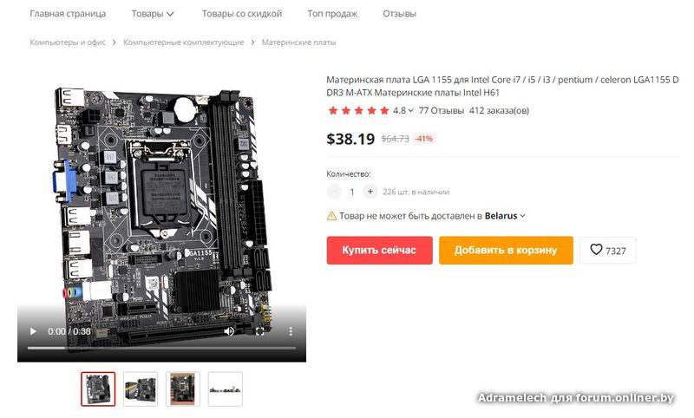The image size is (694, 418).
Task: Select the rear ports thumbnail image
Action: pyautogui.click(x=226, y=389)
